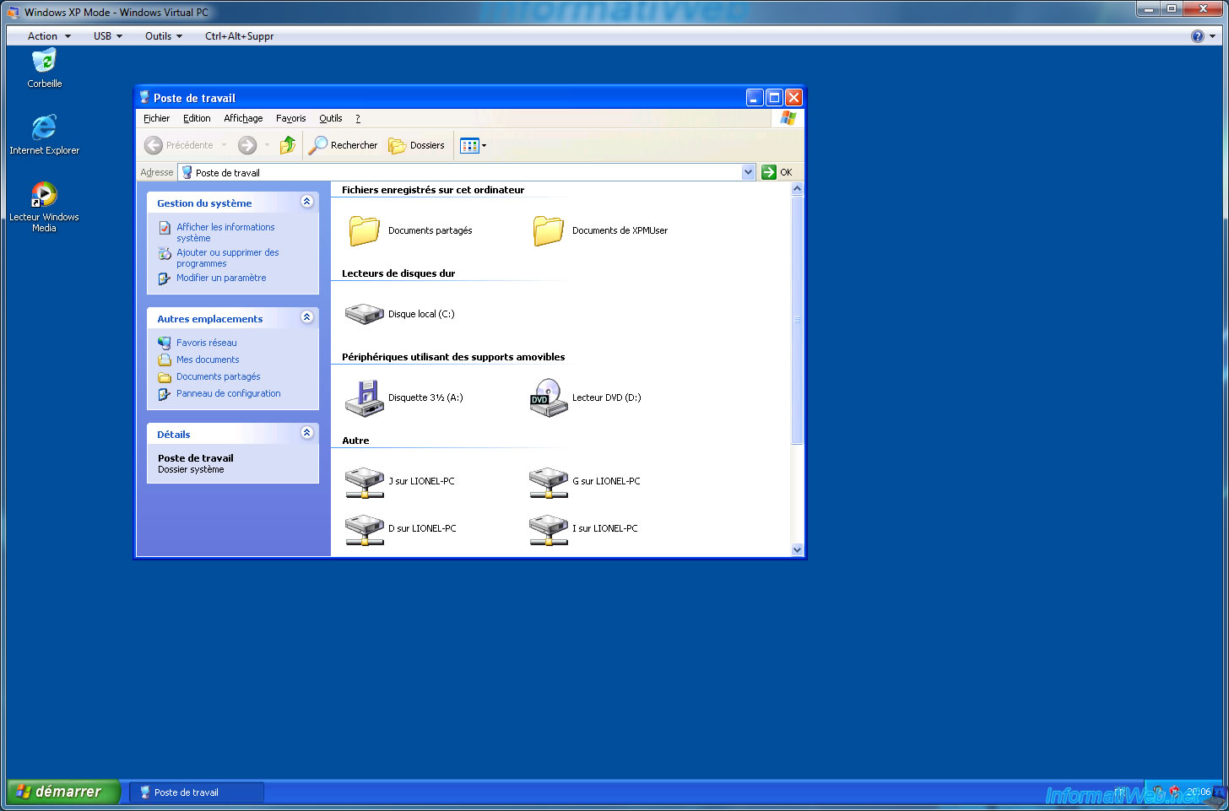Open the Fichier menu
The image size is (1229, 811).
[156, 118]
